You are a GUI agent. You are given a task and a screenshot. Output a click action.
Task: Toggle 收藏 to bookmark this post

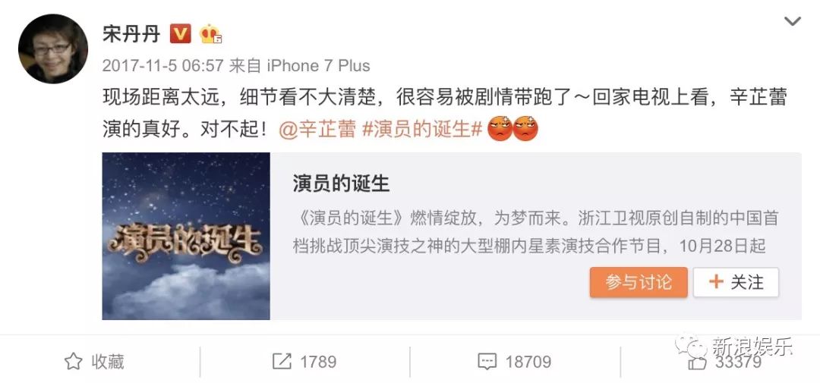(x=94, y=361)
